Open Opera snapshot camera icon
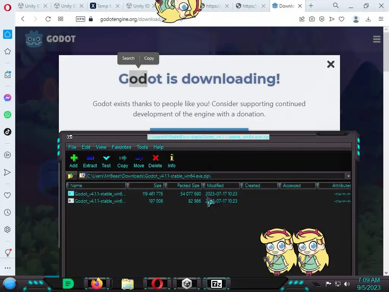This screenshot has width=389, height=292. (x=312, y=19)
